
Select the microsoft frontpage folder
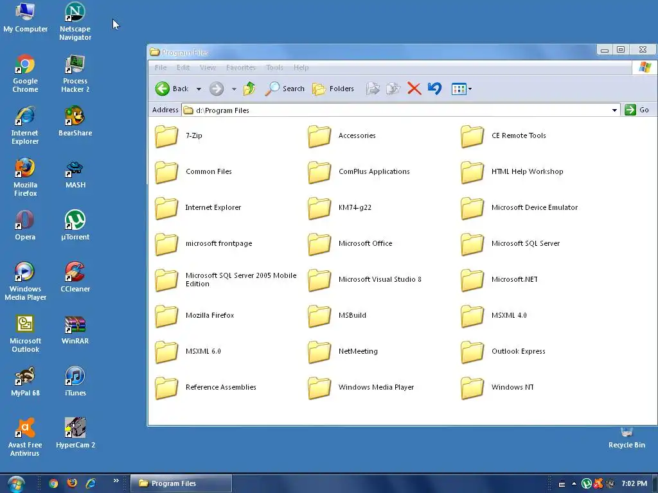(204, 244)
